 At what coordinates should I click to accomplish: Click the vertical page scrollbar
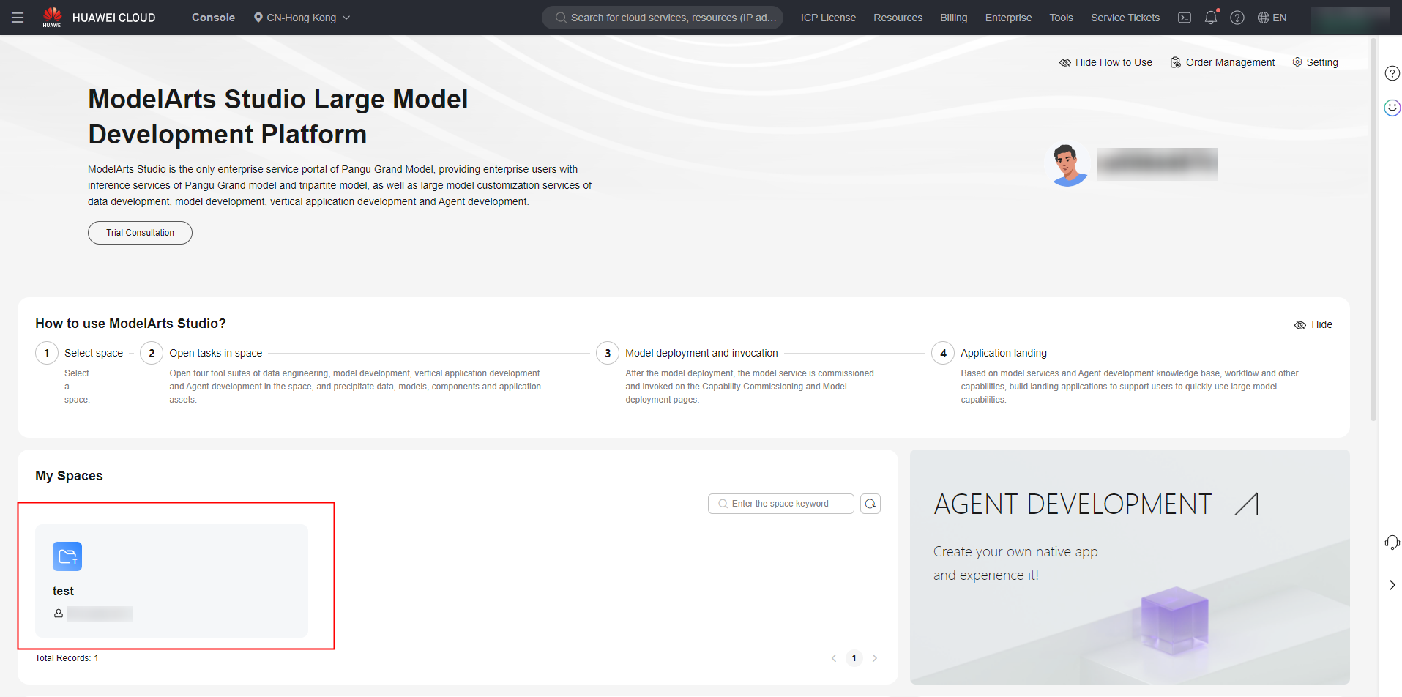coord(1373,231)
